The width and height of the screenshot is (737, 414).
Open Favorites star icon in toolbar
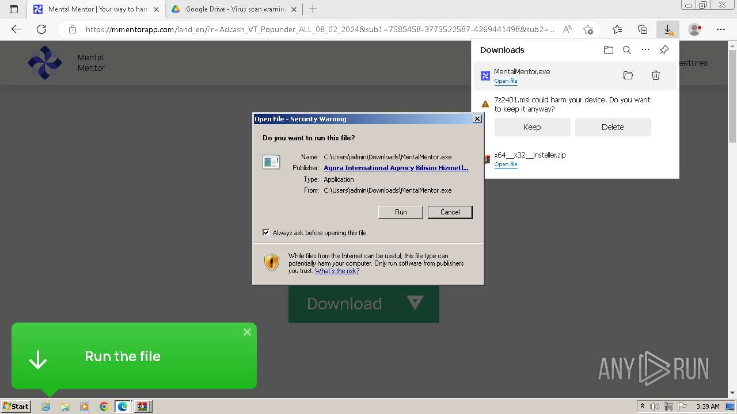pyautogui.click(x=617, y=29)
